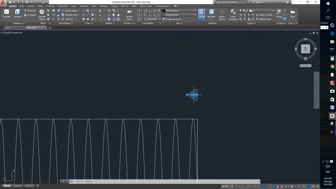Open the WCS dropdown below ViewCube
Viewport: 336px width, 189px height.
point(306,66)
